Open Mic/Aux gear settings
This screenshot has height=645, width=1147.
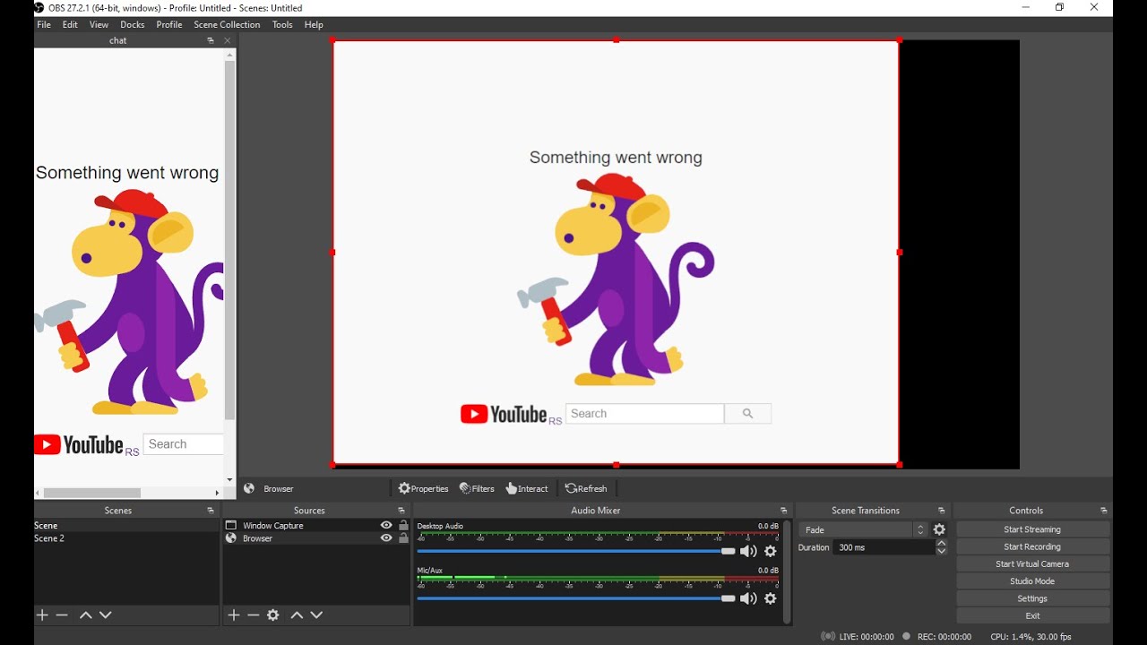coord(771,598)
